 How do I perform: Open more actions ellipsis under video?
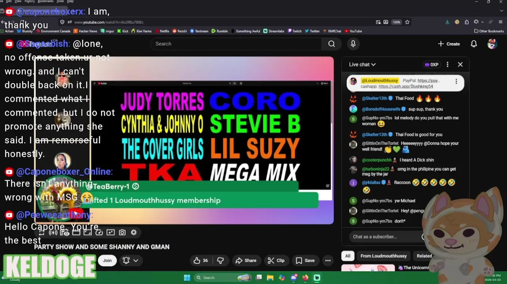click(328, 260)
